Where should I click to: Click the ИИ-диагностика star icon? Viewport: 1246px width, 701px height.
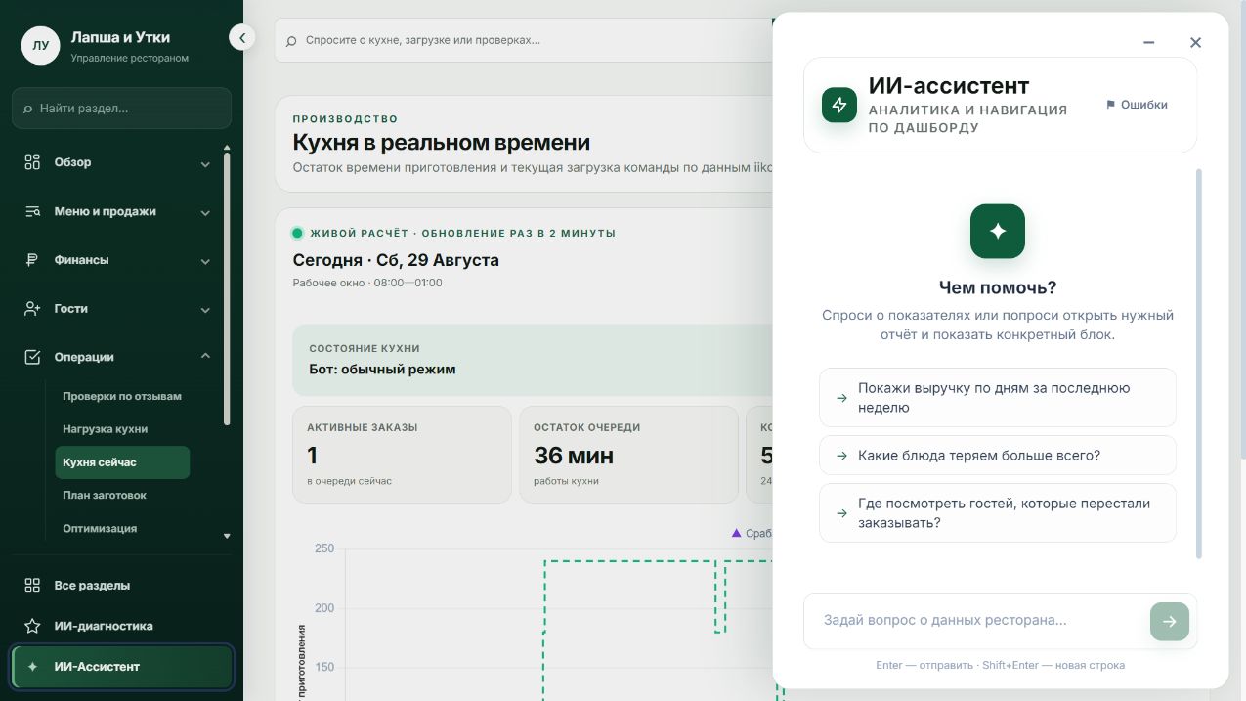(x=32, y=626)
